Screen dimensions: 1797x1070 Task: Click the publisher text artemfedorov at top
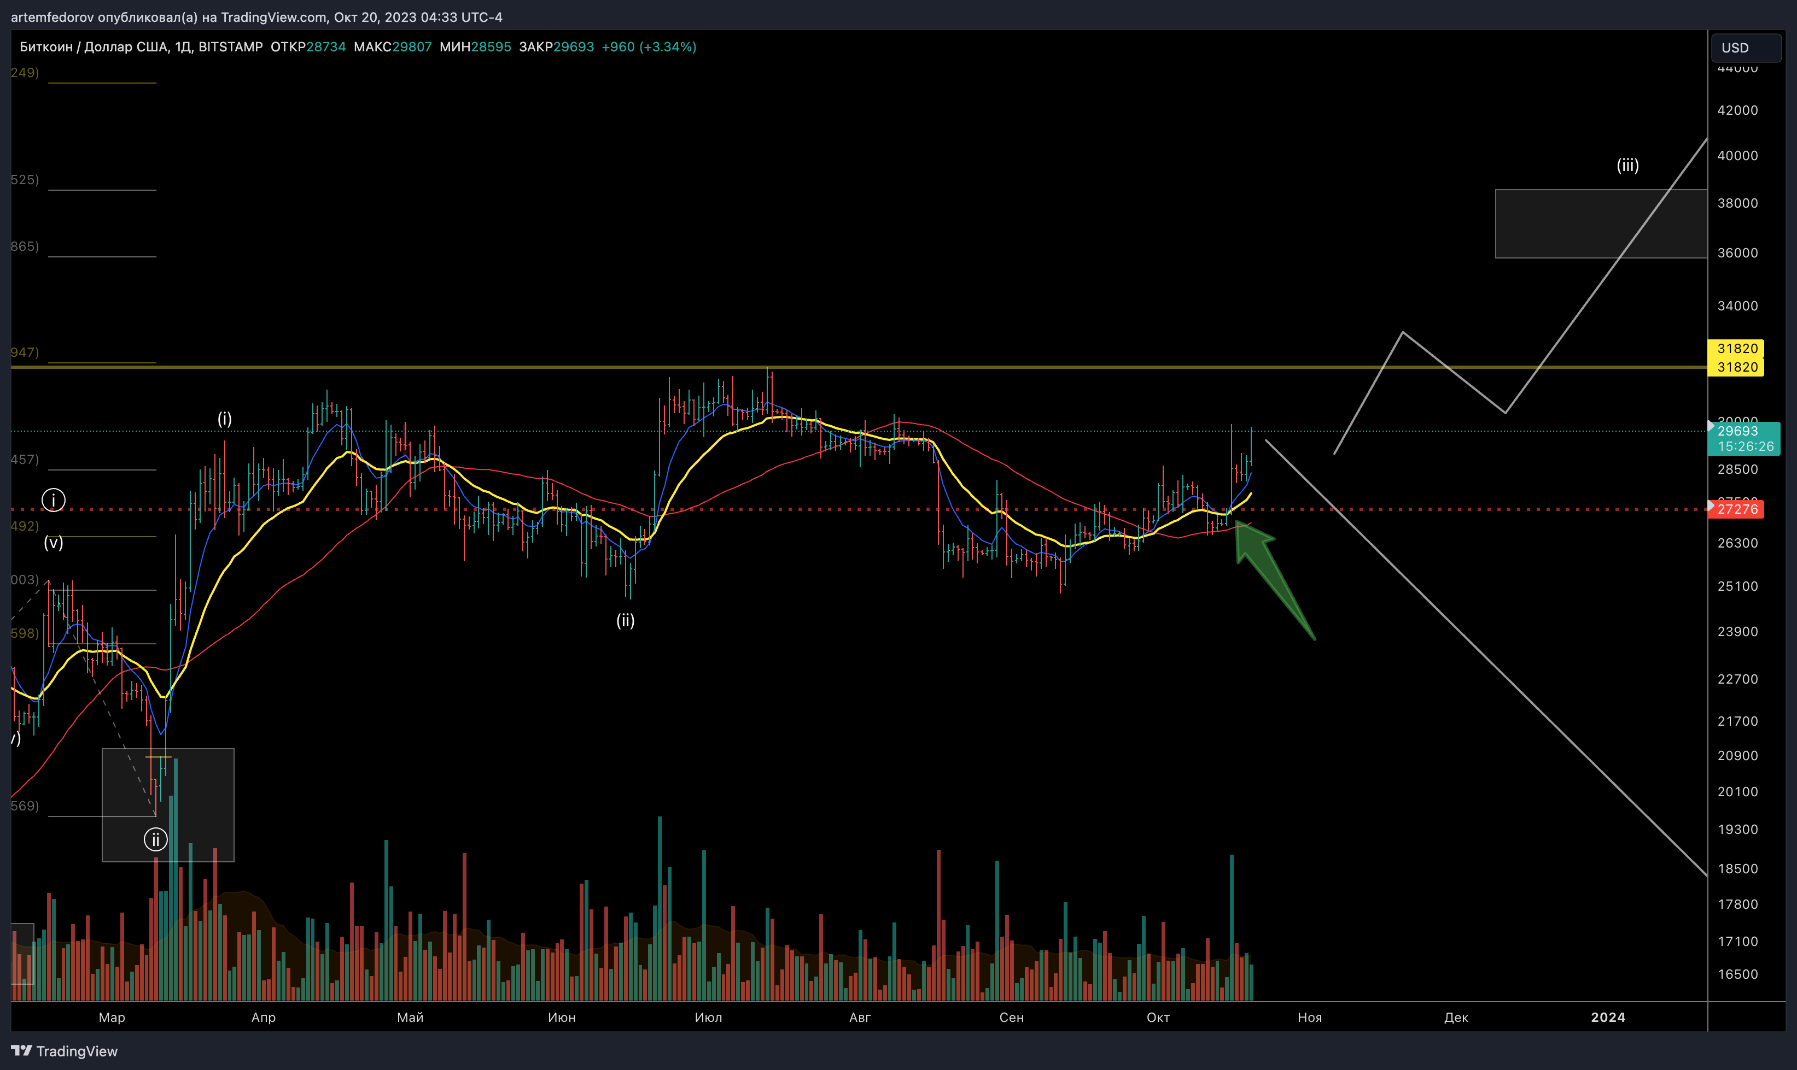(x=52, y=16)
